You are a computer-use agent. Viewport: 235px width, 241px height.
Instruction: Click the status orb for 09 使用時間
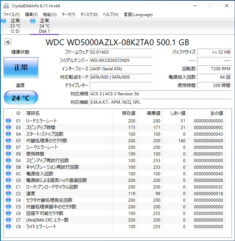coord(8,154)
